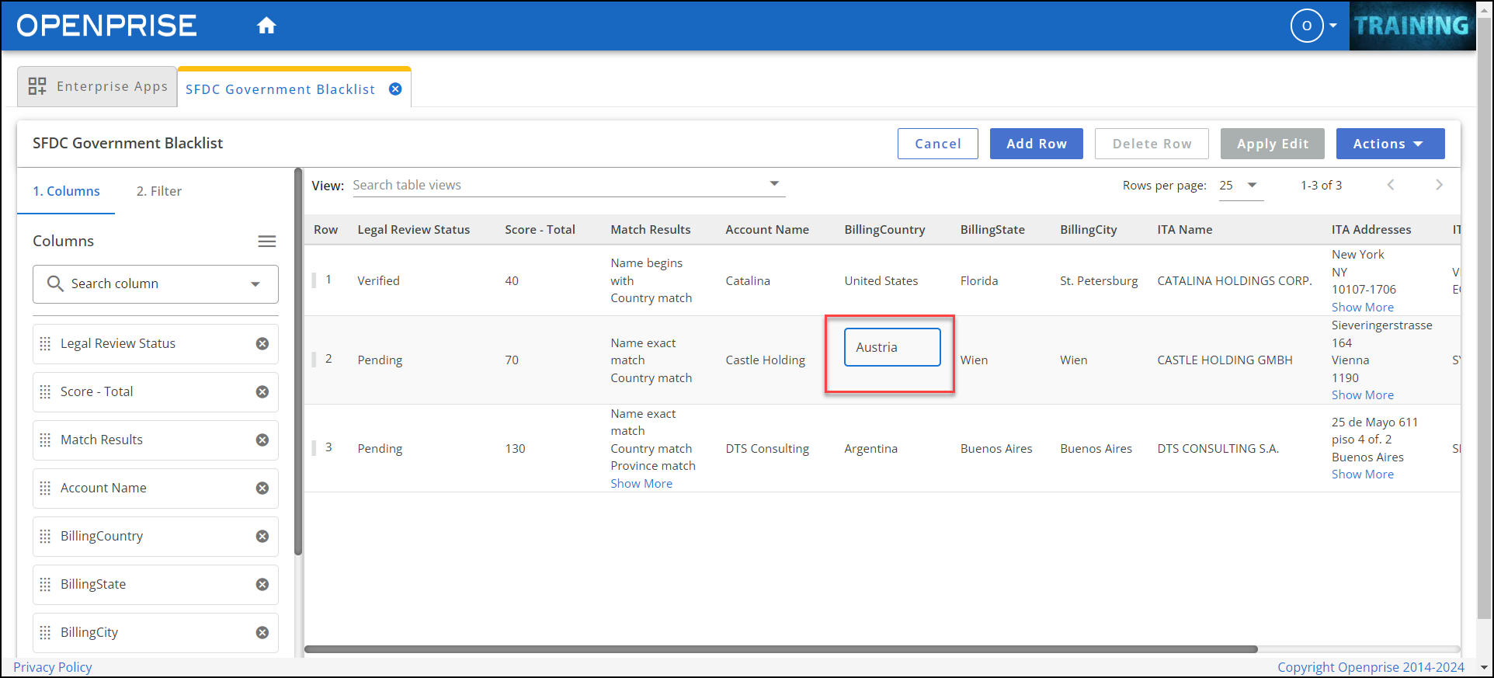This screenshot has width=1494, height=678.
Task: Go to previous page of rows
Action: click(1390, 185)
